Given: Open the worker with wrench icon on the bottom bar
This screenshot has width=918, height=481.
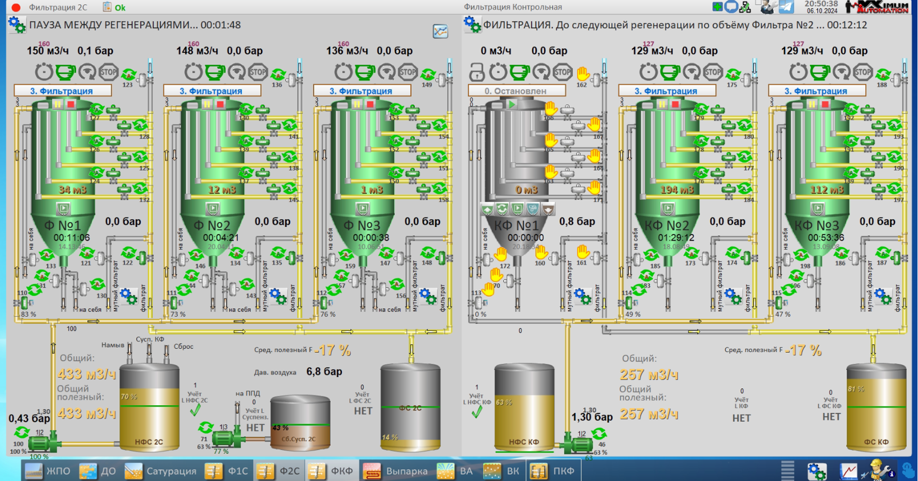Looking at the screenshot, I should [879, 470].
